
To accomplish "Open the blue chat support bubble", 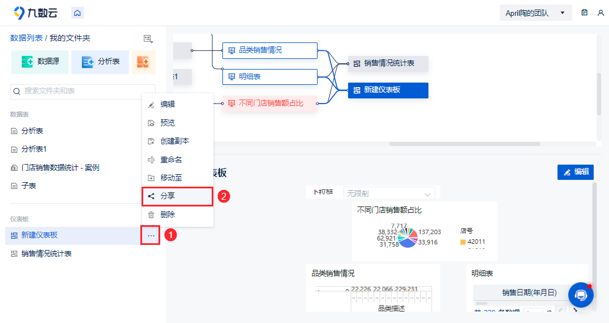I will (x=581, y=295).
